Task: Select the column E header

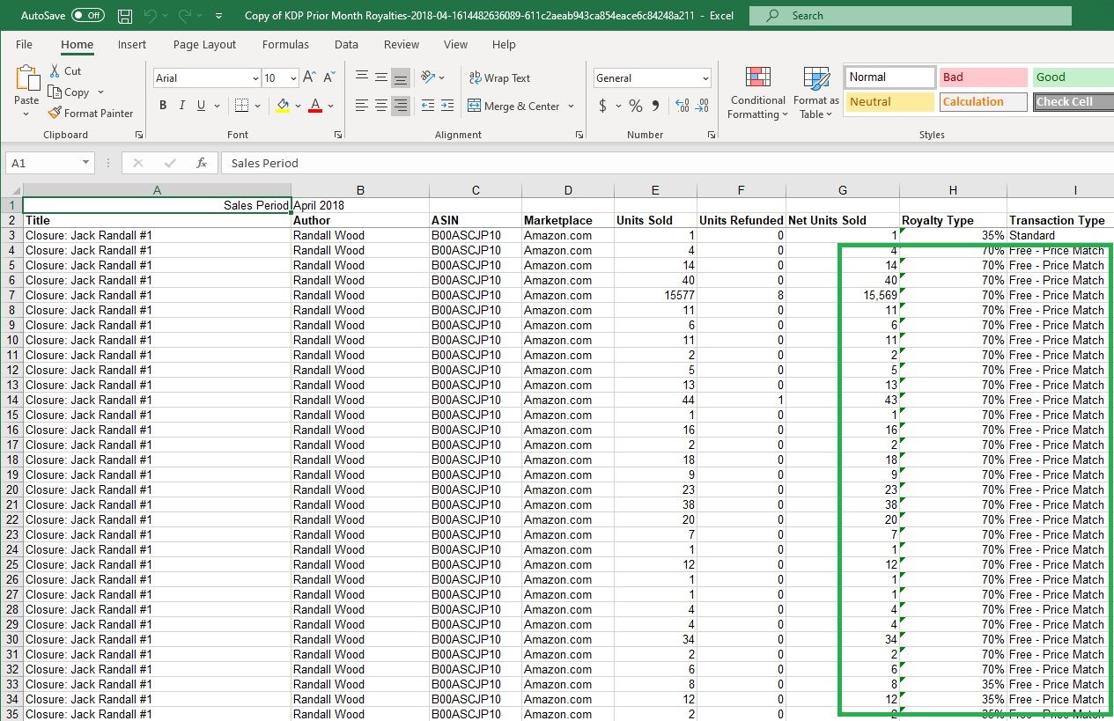Action: [655, 190]
